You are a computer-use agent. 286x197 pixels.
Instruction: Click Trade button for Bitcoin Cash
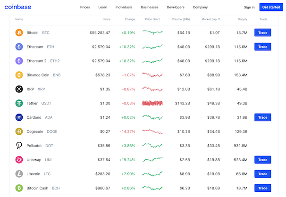263,188
